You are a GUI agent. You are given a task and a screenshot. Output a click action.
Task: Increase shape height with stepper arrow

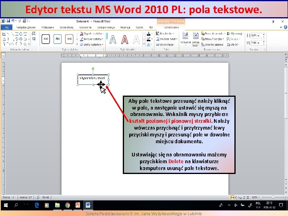(264, 34)
